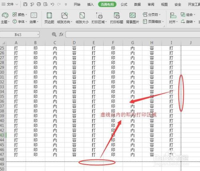Open the 分页符 page break dropdown
Viewport: 200px width, 171px height.
click(x=152, y=15)
